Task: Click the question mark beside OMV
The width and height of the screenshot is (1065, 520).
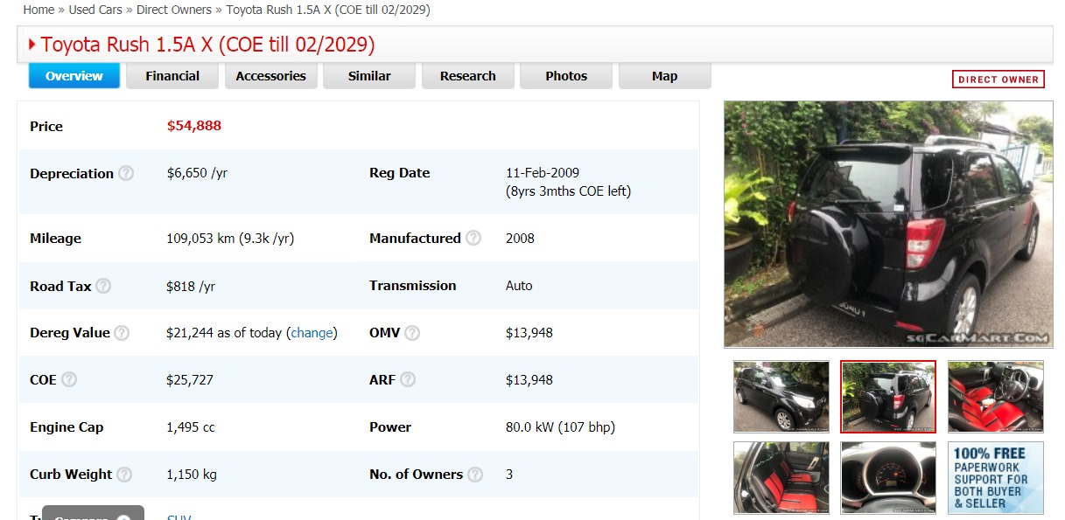Action: (x=412, y=333)
